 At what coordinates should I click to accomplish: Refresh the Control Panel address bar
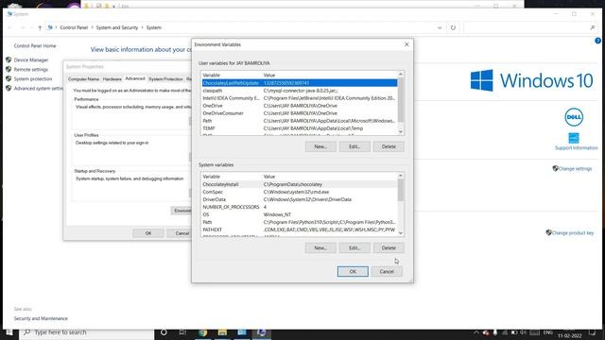pos(453,27)
